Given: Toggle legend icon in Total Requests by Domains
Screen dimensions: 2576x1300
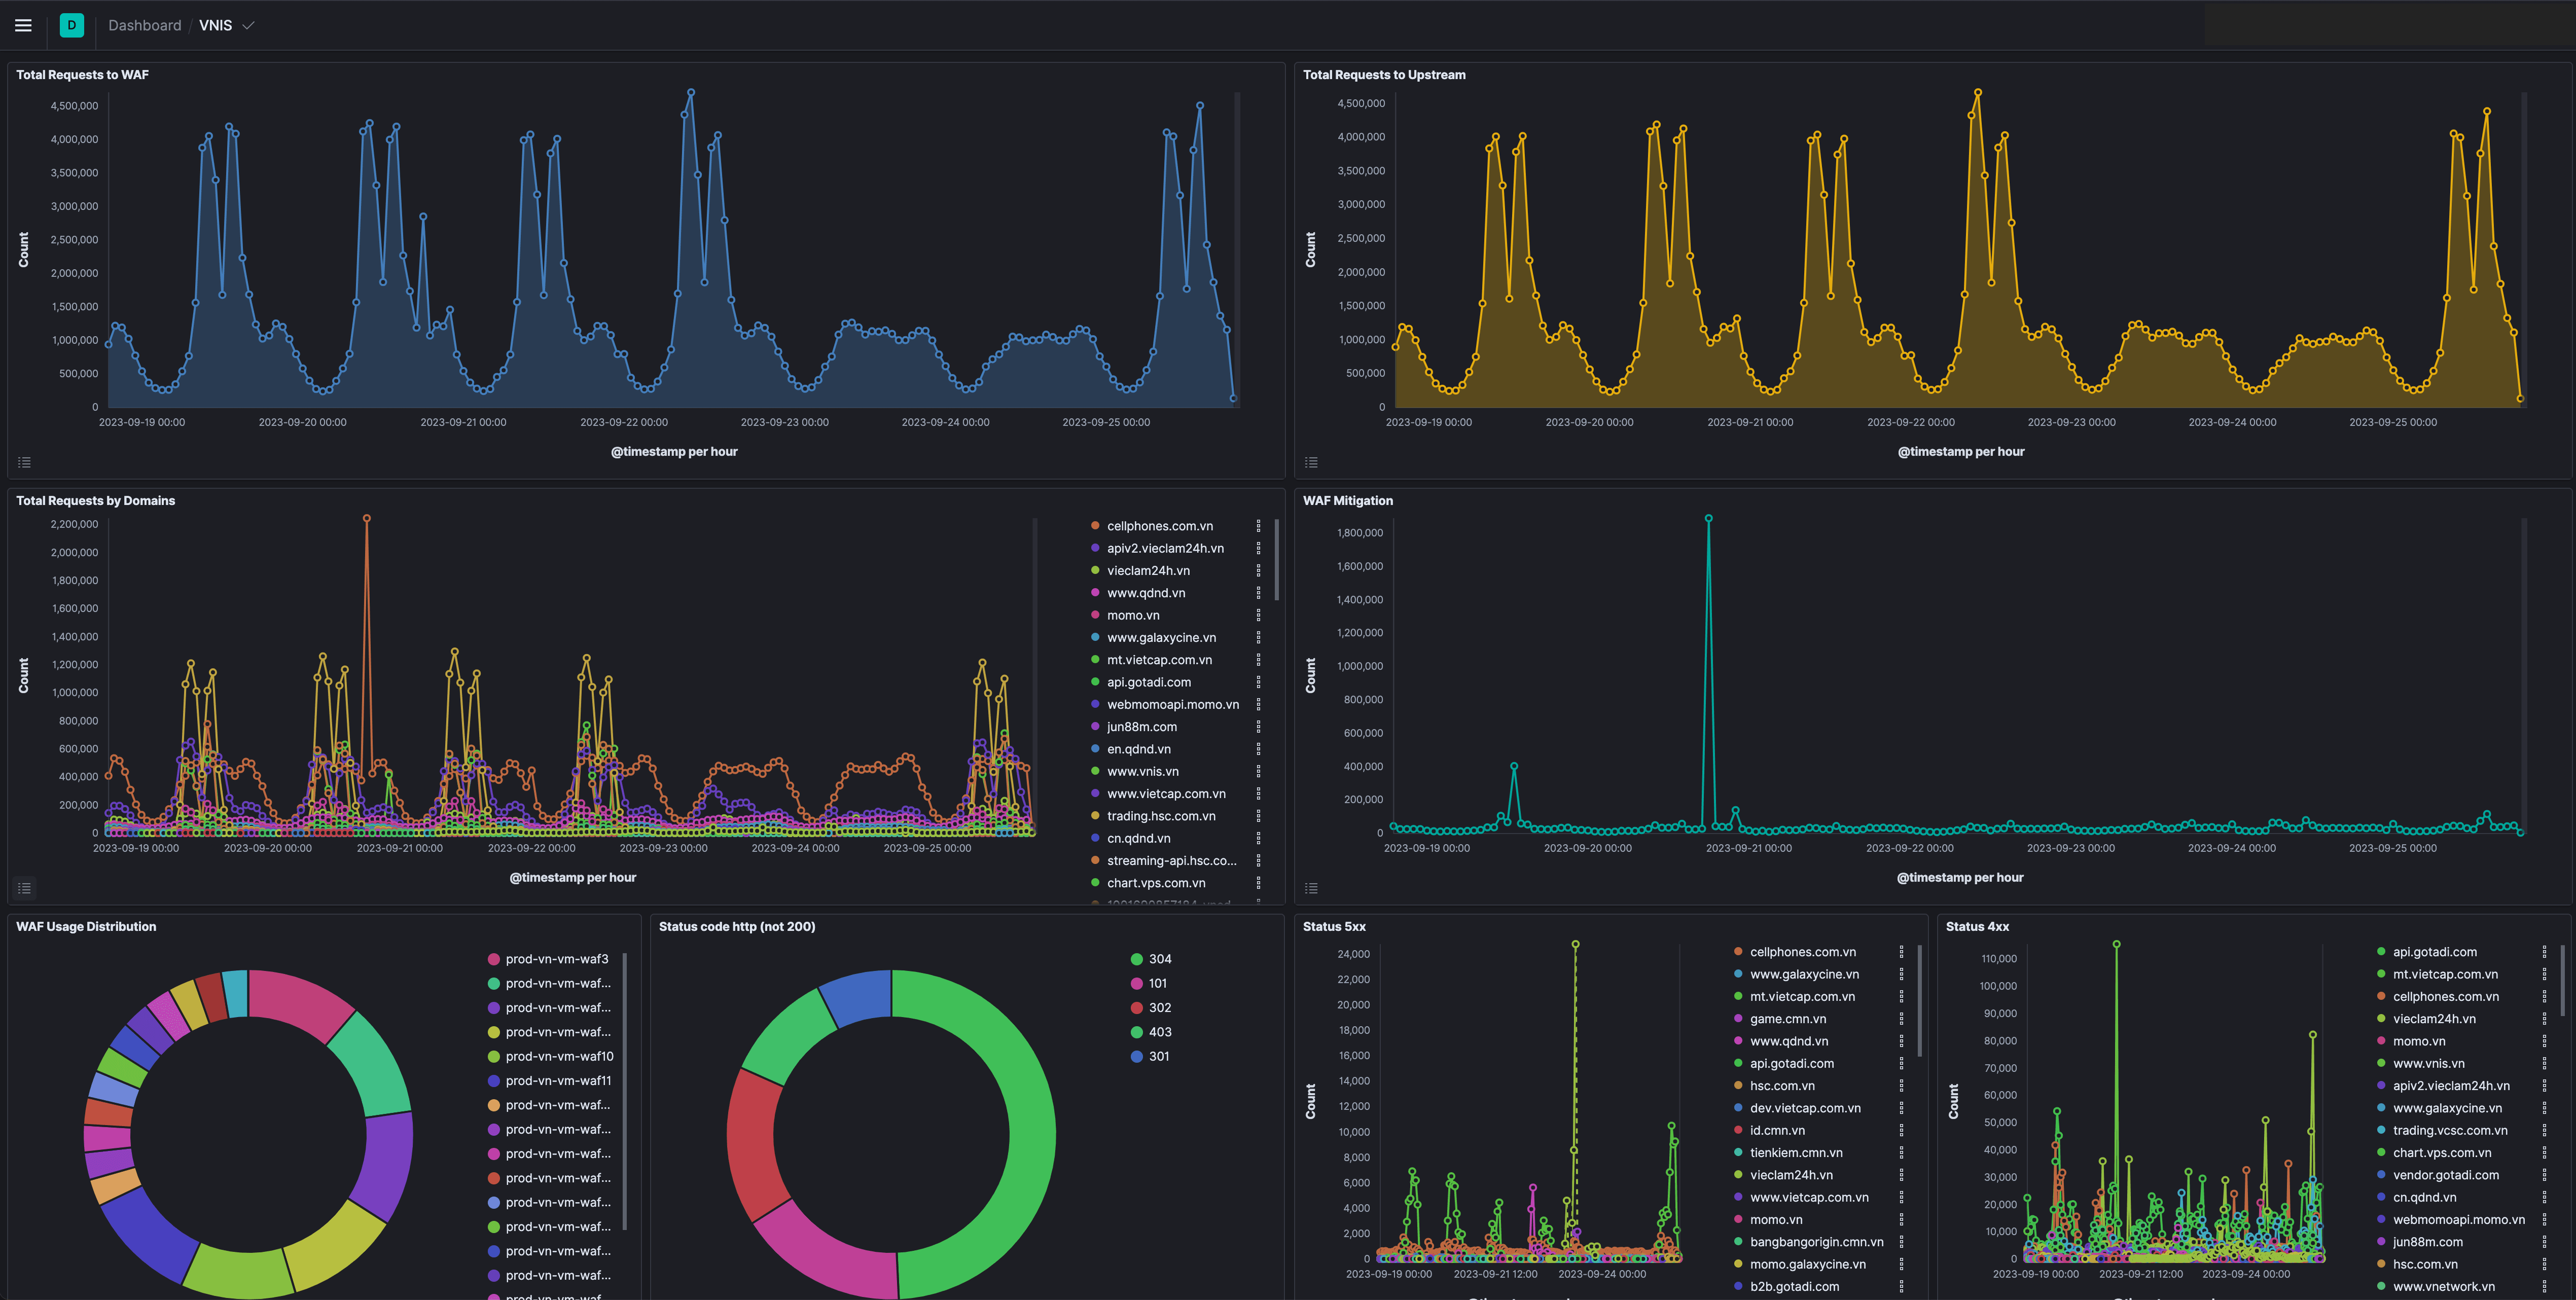Looking at the screenshot, I should (x=25, y=888).
